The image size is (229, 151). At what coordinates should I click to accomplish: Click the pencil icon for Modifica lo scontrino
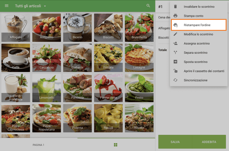click(x=175, y=34)
